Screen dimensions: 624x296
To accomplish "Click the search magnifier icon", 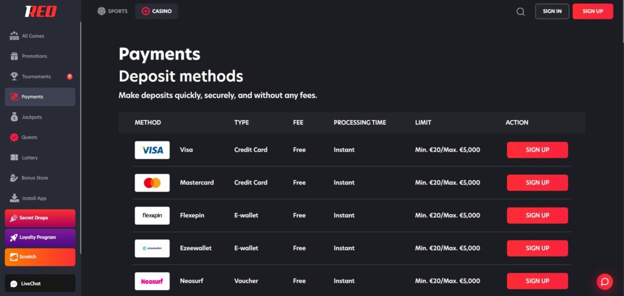I will pos(520,12).
